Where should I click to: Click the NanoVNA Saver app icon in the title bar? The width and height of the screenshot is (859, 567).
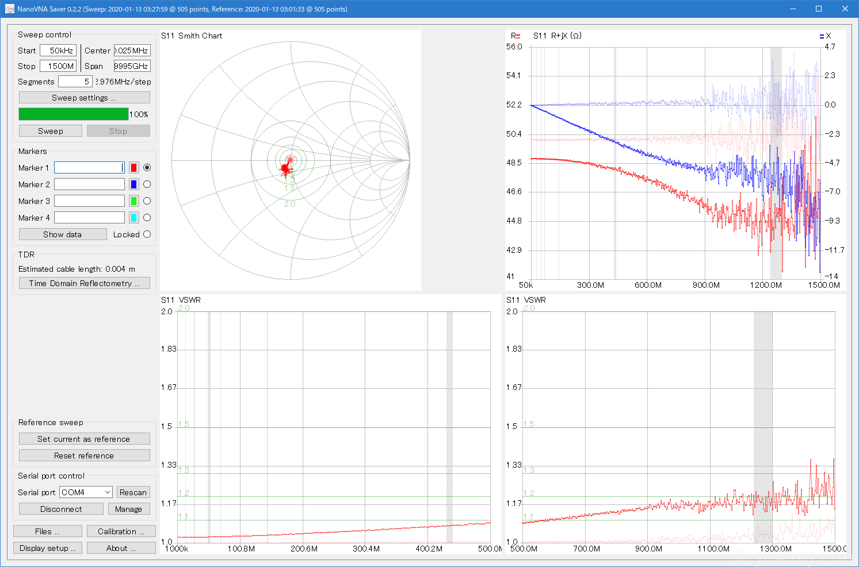tap(9, 9)
